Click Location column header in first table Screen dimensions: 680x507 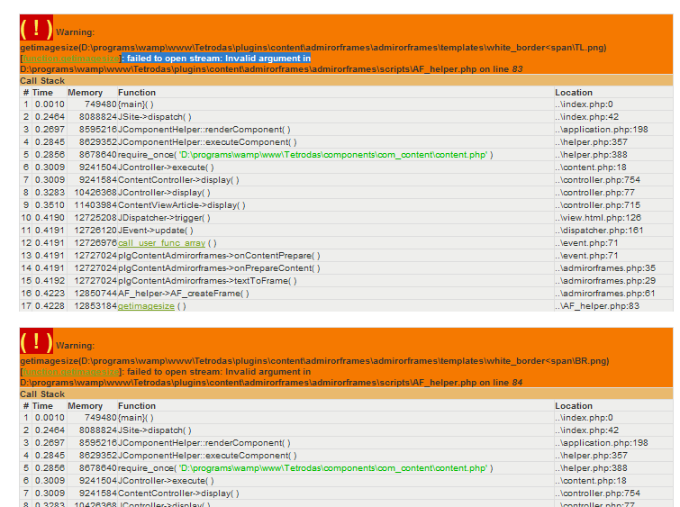[574, 93]
